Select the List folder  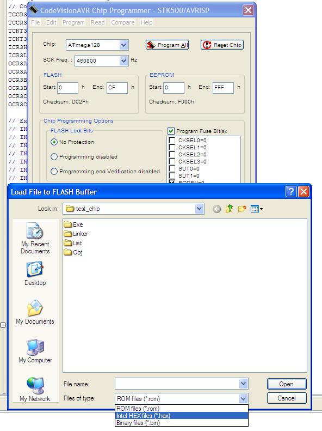pyautogui.click(x=73, y=243)
